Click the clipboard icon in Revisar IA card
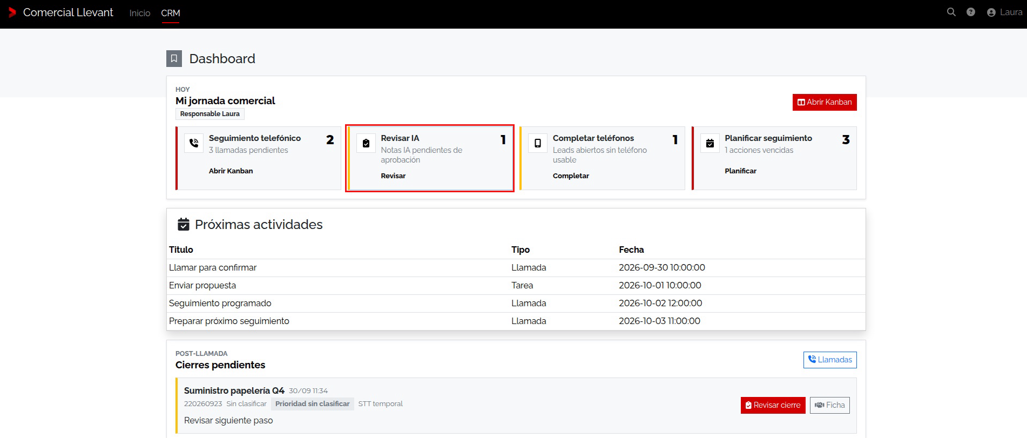The image size is (1027, 438). (366, 143)
